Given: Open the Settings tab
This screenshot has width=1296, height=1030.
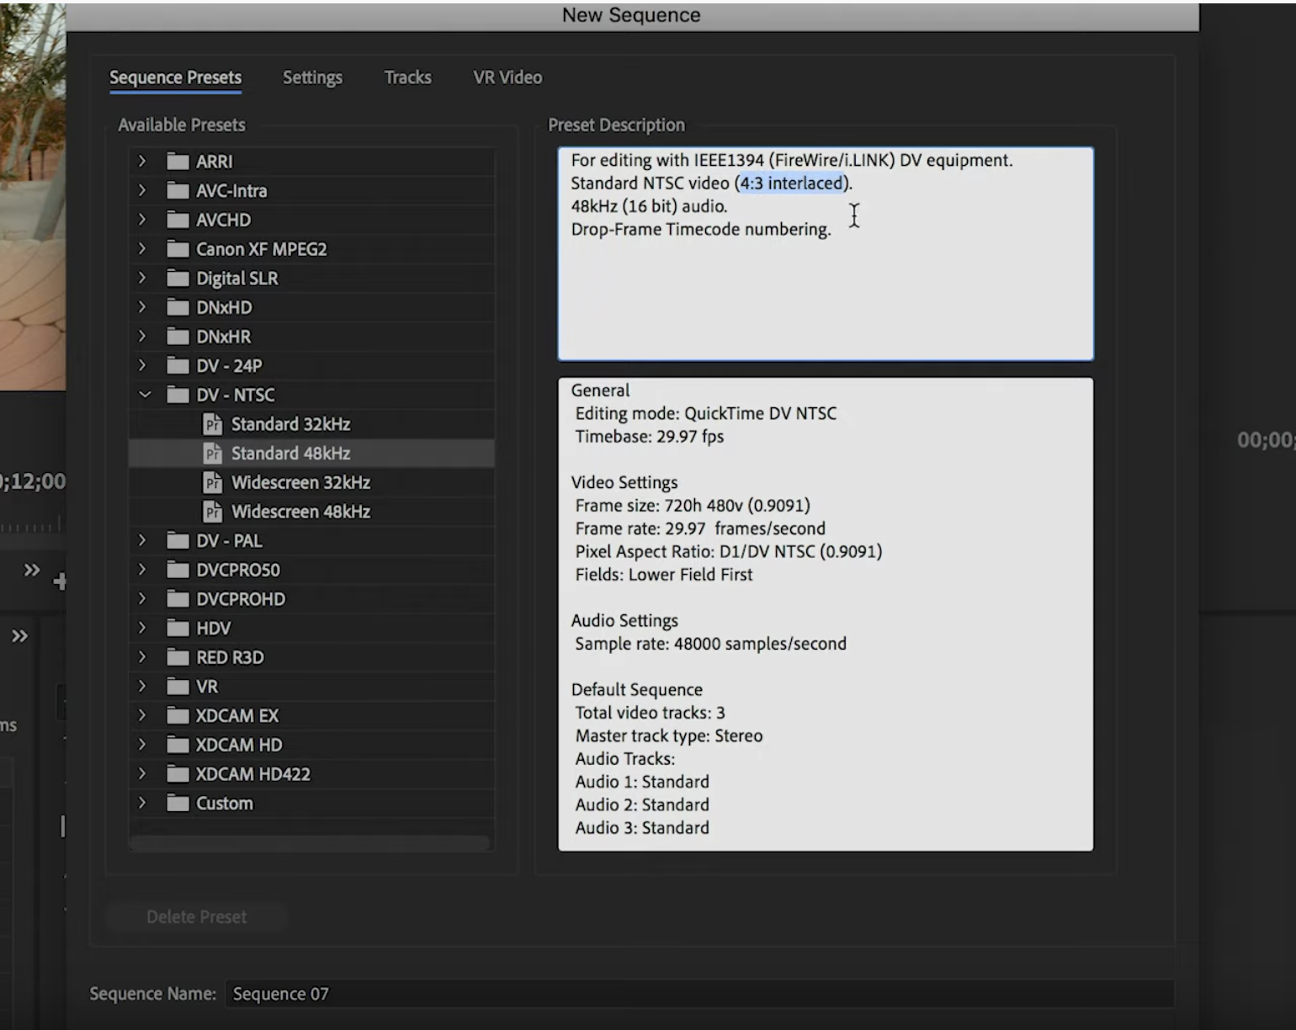Looking at the screenshot, I should pyautogui.click(x=312, y=77).
